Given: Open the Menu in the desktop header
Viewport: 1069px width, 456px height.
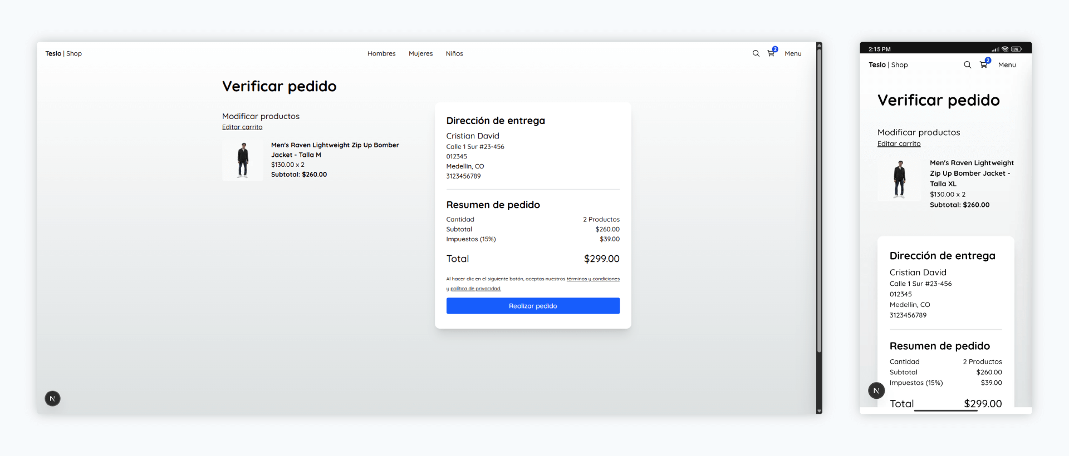Looking at the screenshot, I should pyautogui.click(x=793, y=53).
